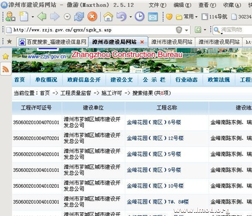Switch to the third 漳州市建设局网站 tab
This screenshot has width=252, height=216.
[x=219, y=42]
